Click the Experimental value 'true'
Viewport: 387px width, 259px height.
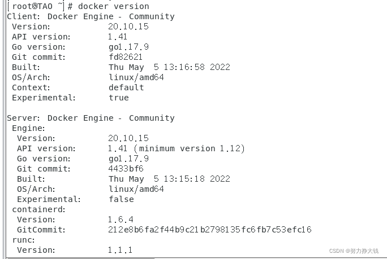tap(119, 98)
